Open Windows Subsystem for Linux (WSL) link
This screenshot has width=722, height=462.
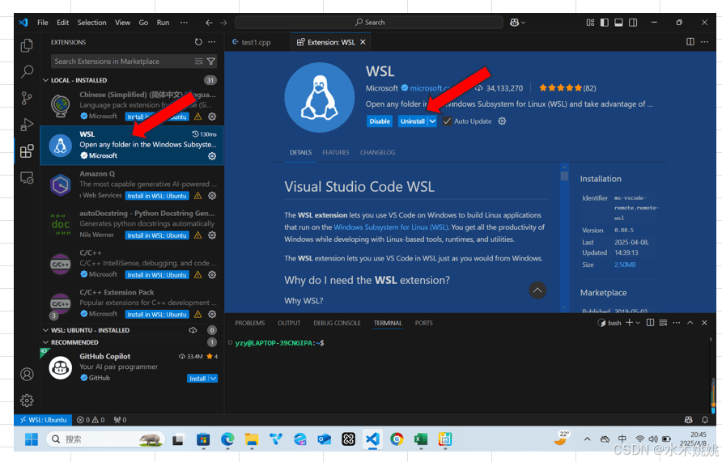pyautogui.click(x=390, y=227)
